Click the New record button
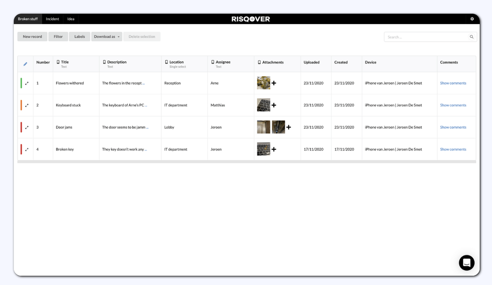The image size is (492, 285). coord(32,36)
